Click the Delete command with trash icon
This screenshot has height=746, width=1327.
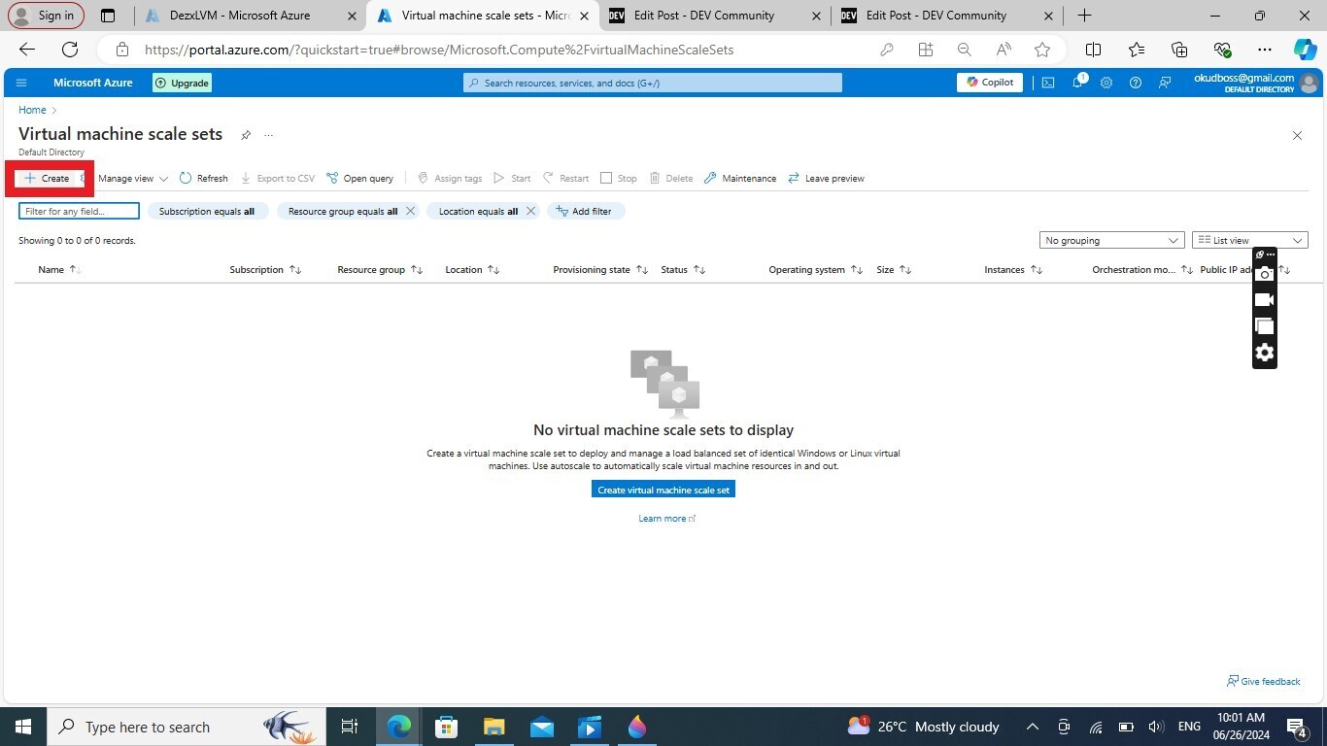(671, 178)
